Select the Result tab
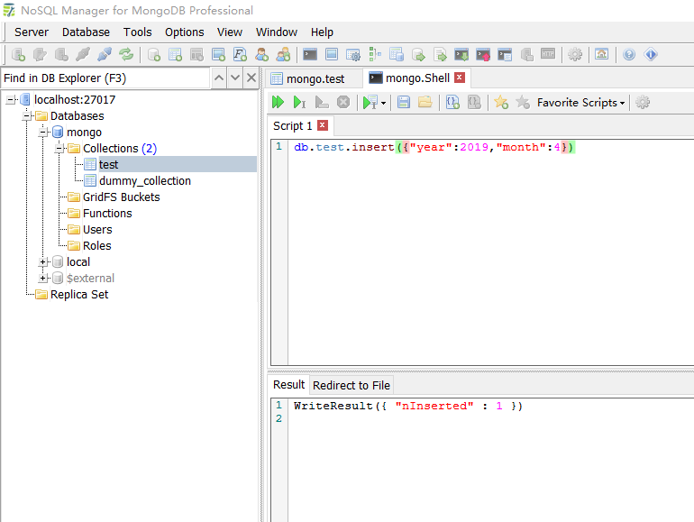694x522 pixels. [x=288, y=385]
